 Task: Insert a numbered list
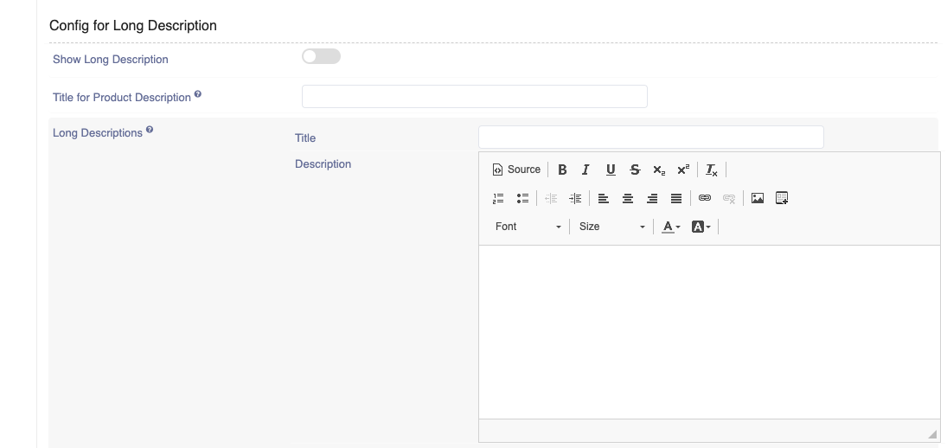498,198
